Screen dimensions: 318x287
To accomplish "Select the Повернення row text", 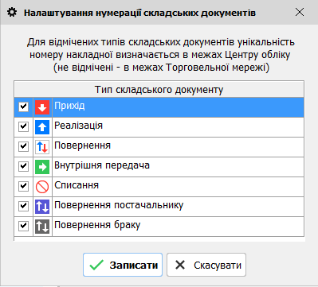I will (82, 145).
